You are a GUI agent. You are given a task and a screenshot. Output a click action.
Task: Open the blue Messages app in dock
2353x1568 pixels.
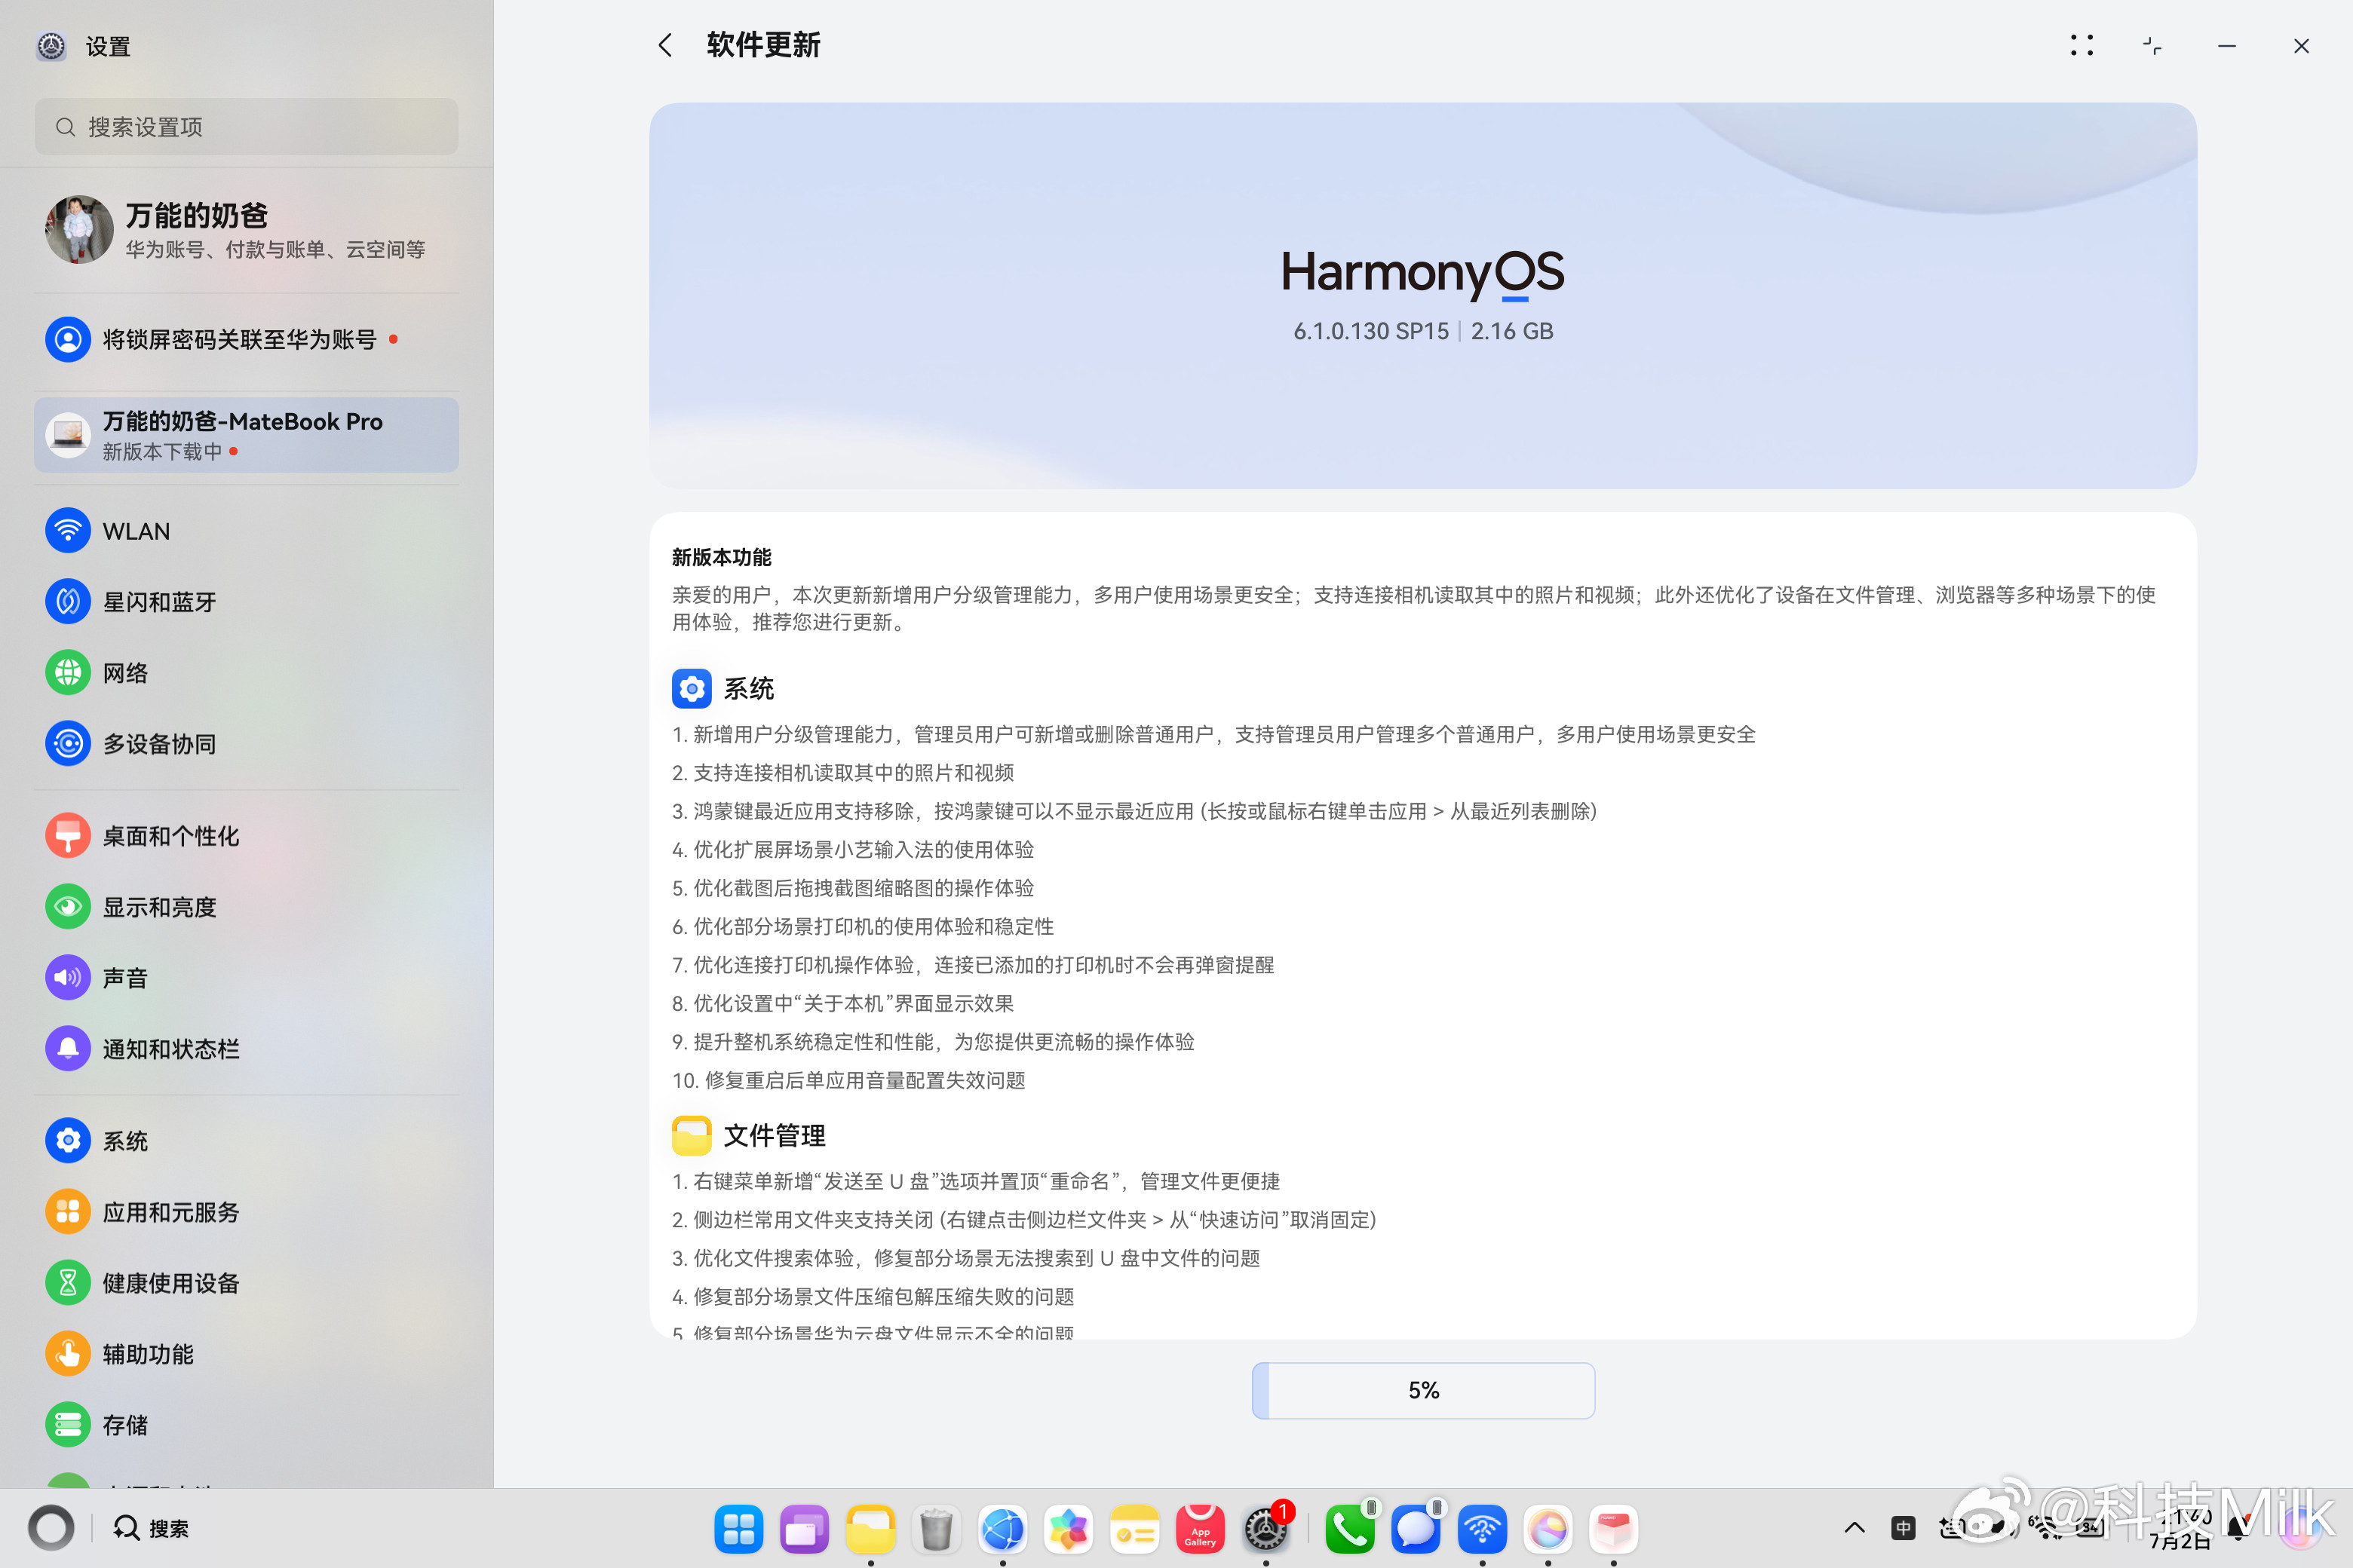pos(1416,1529)
